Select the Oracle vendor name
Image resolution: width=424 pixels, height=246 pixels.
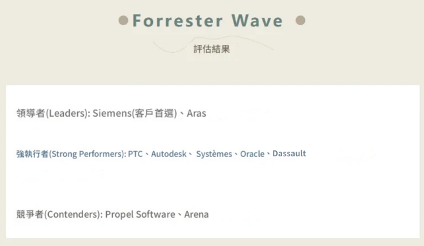click(x=253, y=154)
